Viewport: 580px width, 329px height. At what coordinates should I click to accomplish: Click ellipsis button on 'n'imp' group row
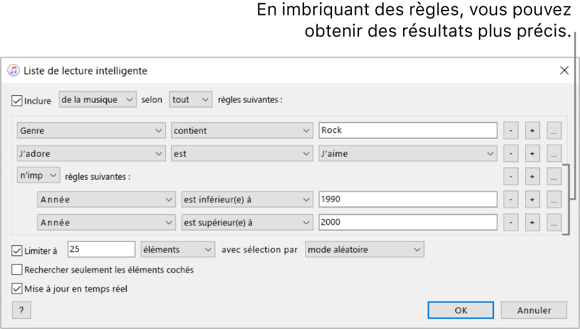tap(554, 177)
